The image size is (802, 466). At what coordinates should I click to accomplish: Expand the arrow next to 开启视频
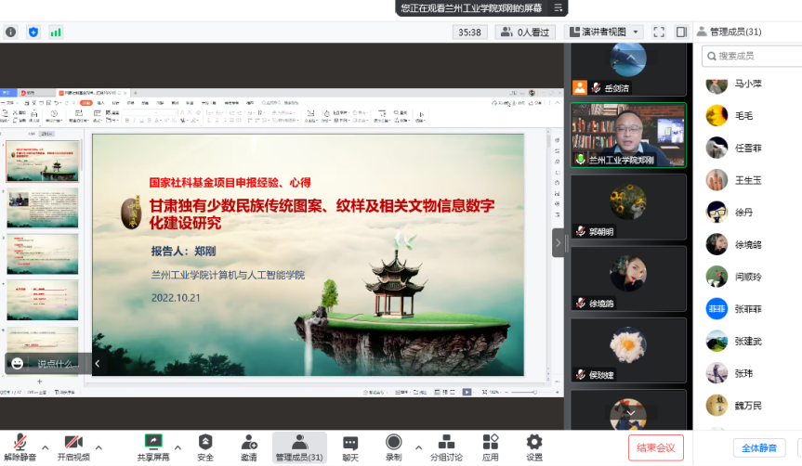99,447
